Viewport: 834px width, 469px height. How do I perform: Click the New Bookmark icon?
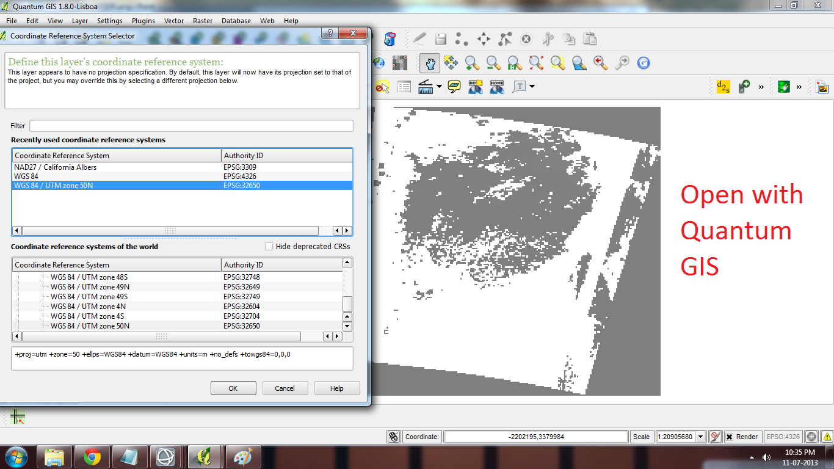pos(476,87)
